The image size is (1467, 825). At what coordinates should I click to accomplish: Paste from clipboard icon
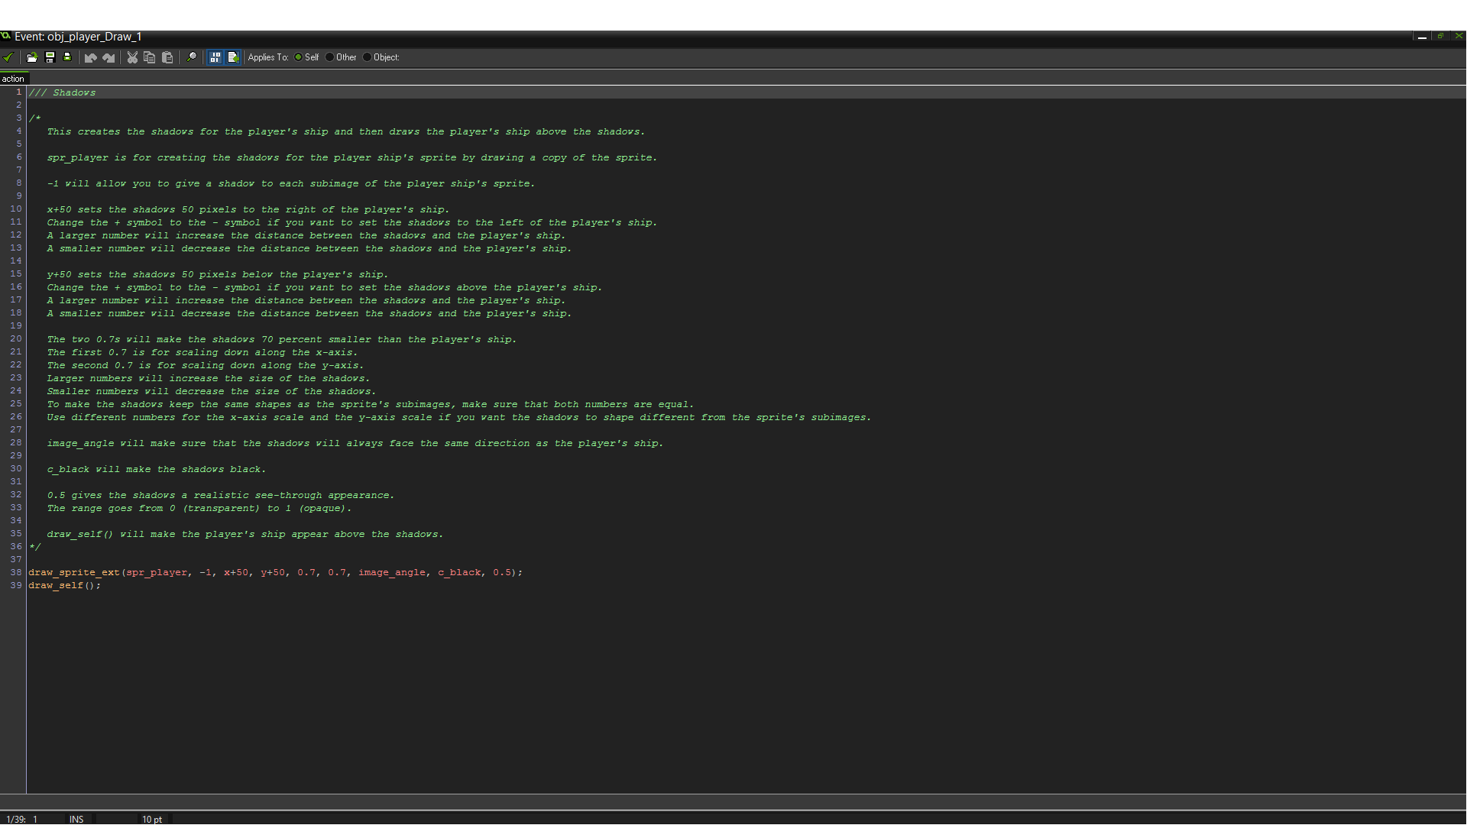click(x=167, y=57)
